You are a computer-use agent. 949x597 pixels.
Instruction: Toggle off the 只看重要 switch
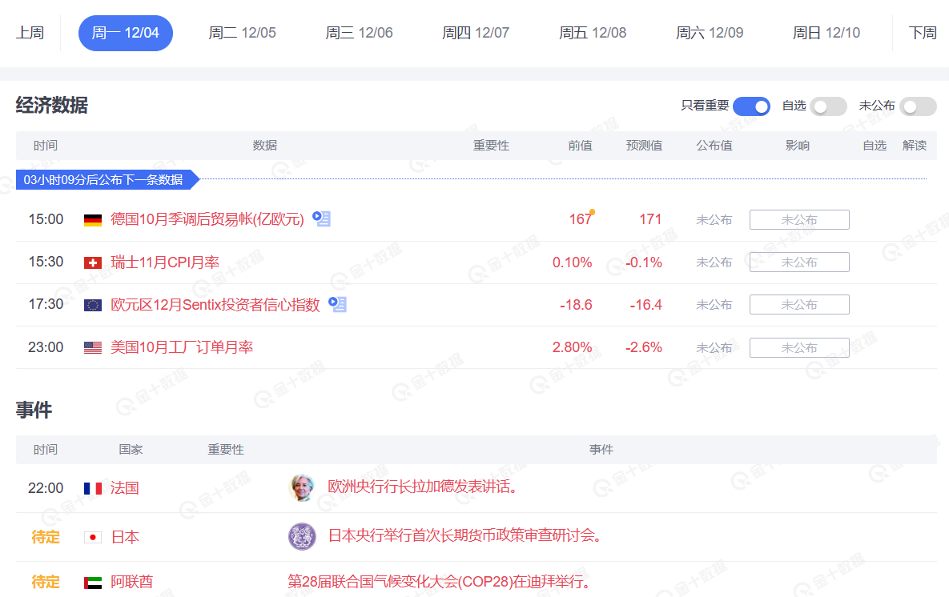(x=751, y=106)
